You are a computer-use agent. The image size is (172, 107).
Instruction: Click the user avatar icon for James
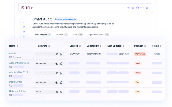click(137, 8)
